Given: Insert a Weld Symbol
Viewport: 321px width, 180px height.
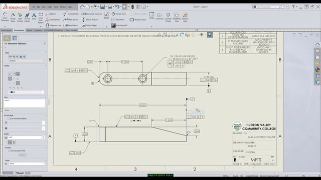Looking at the screenshot, I should (71, 19).
